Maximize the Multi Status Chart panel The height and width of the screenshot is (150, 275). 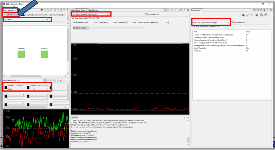point(67,80)
